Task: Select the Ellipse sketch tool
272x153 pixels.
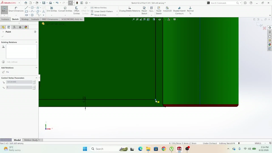Action: (38, 11)
